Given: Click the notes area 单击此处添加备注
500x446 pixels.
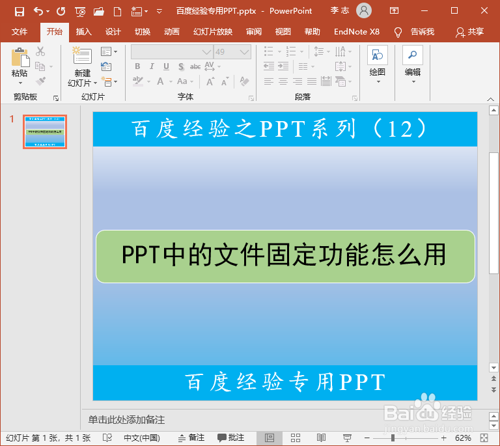Looking at the screenshot, I should coord(126,420).
